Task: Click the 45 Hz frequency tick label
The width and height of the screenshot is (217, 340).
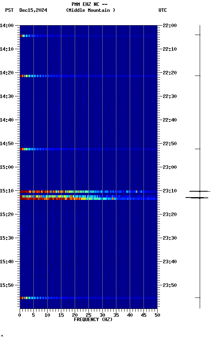Action: 143,315
